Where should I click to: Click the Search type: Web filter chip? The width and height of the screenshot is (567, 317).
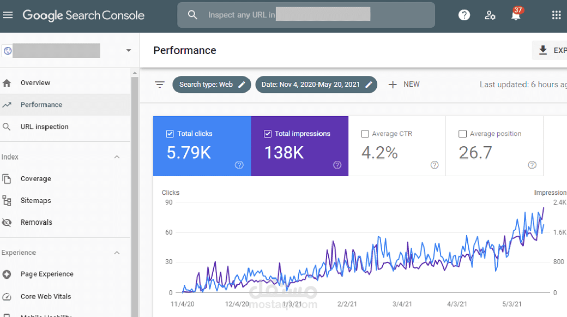pos(212,85)
